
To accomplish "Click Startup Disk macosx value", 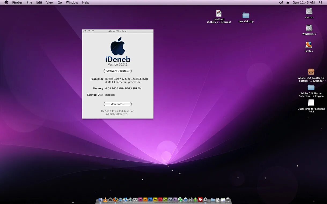I will click(x=110, y=95).
